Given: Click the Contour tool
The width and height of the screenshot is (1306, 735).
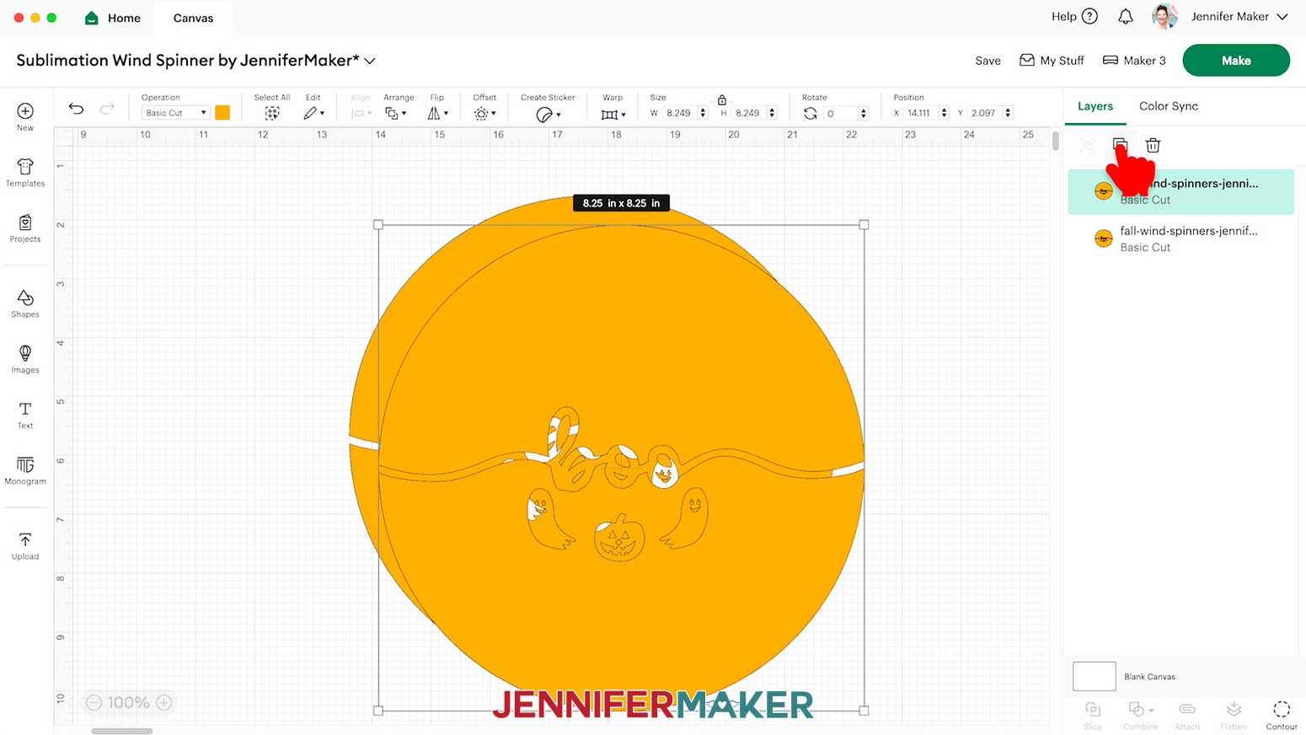Looking at the screenshot, I should [1282, 715].
